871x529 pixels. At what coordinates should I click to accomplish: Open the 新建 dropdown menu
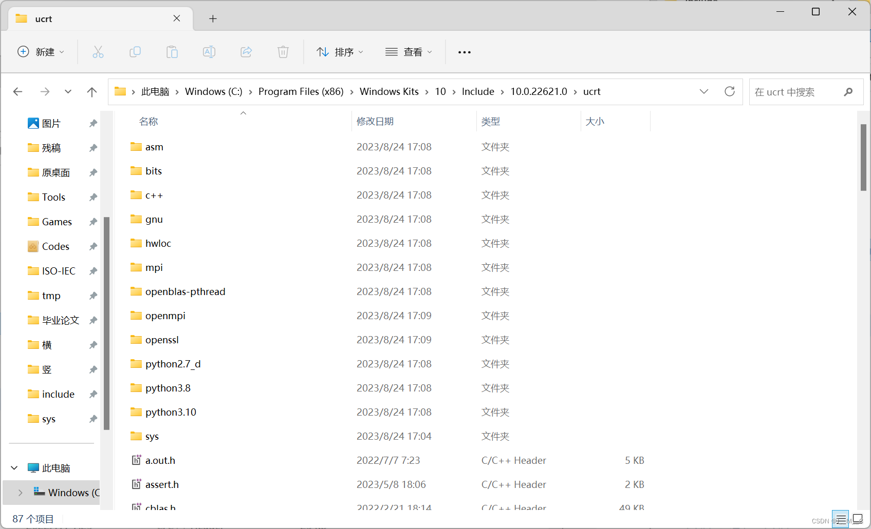tap(41, 52)
